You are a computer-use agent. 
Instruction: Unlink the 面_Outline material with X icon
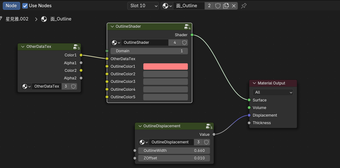click(x=233, y=6)
